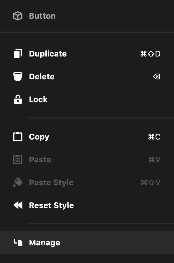
Task: Select the cube icon beside Button
Action: (x=17, y=16)
